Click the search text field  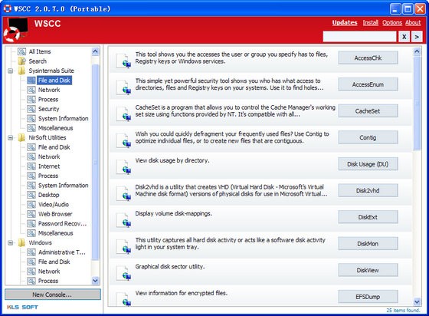[359, 36]
